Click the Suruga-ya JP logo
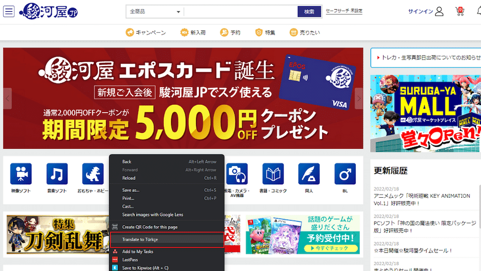The width and height of the screenshot is (481, 271). [48, 12]
